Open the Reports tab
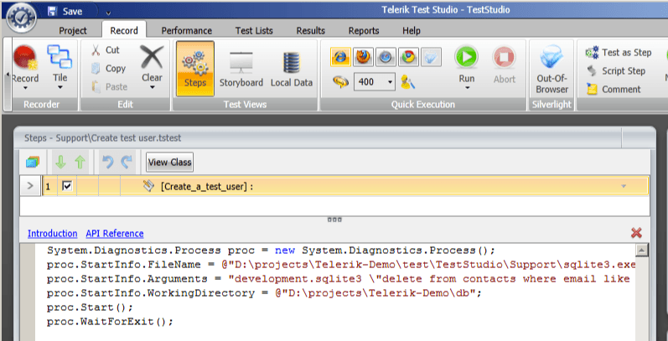 [364, 31]
